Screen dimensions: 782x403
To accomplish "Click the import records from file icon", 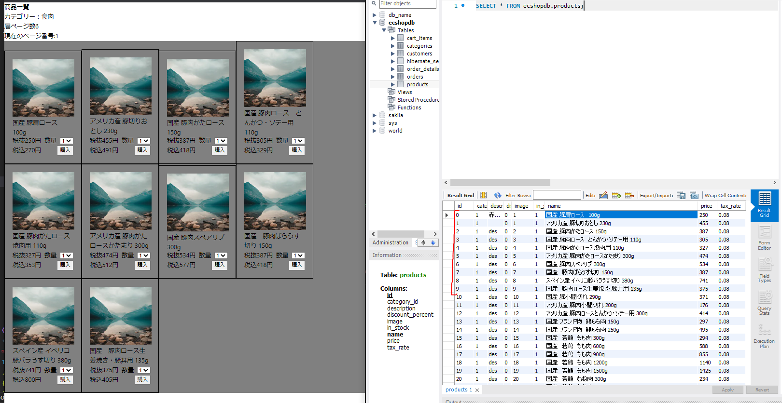I will click(x=694, y=195).
